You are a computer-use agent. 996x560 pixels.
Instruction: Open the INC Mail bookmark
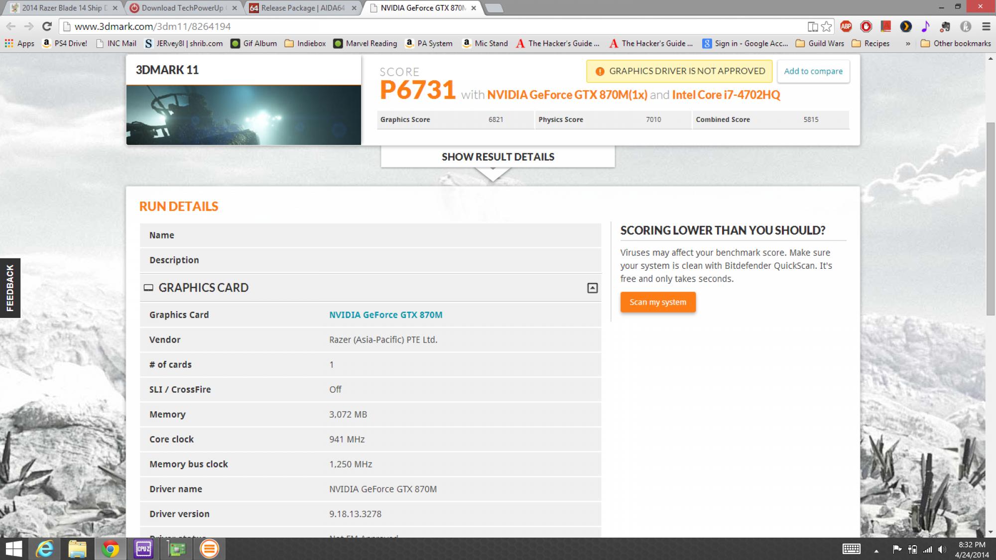pyautogui.click(x=116, y=43)
